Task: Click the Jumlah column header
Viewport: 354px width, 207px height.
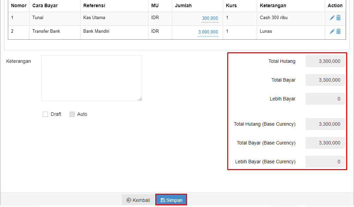Action: point(197,5)
